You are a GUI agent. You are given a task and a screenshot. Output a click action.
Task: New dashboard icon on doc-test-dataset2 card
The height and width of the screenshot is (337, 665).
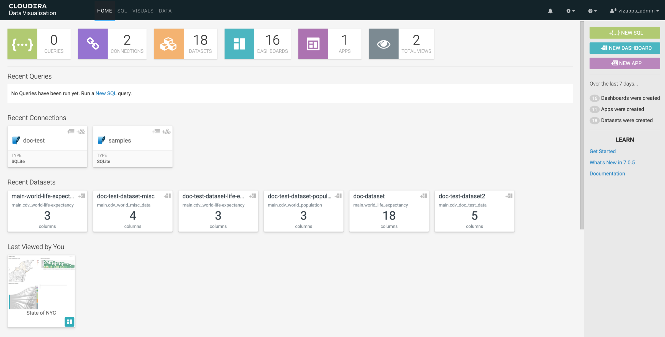click(x=509, y=196)
